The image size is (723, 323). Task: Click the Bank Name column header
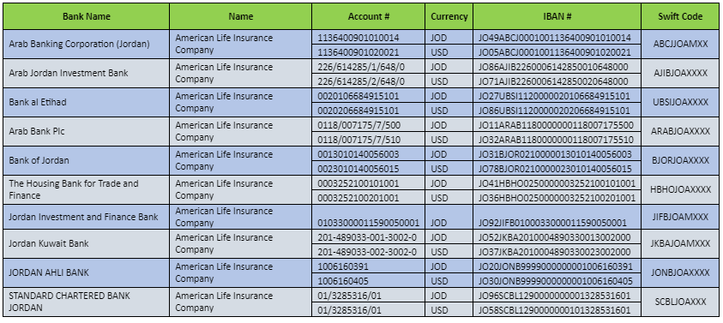point(87,16)
